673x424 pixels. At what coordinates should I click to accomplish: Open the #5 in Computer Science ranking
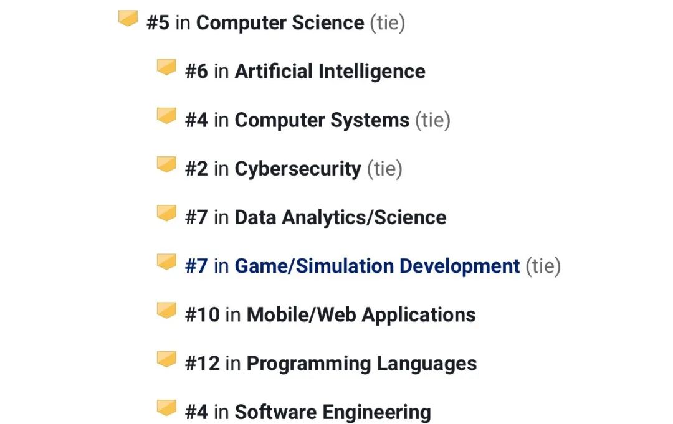pos(255,22)
